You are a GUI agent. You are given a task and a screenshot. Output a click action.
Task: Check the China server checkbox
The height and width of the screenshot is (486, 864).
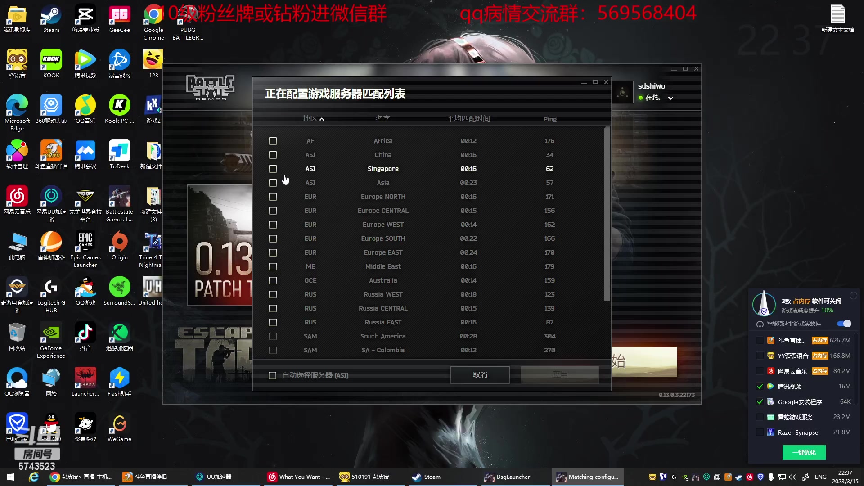pyautogui.click(x=273, y=155)
